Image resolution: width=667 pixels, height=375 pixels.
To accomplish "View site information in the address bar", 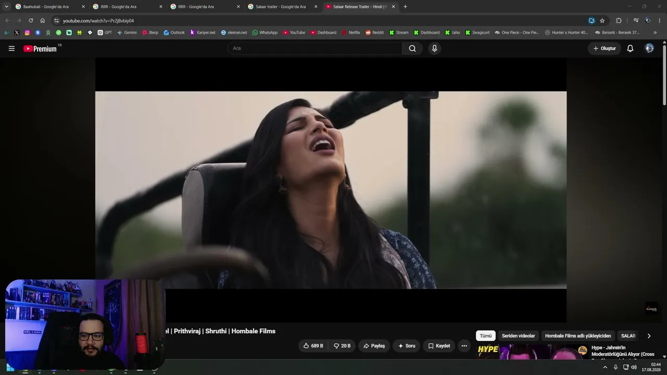I will click(x=56, y=21).
